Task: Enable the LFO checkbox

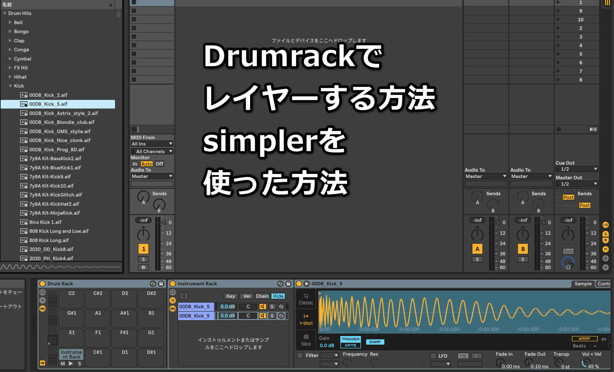Action: pyautogui.click(x=433, y=356)
